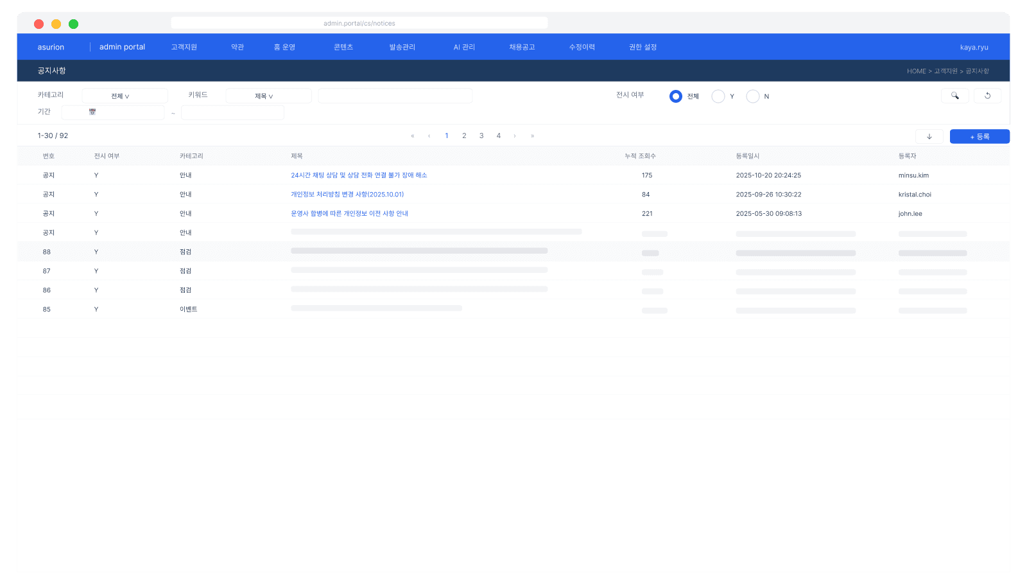The height and width of the screenshot is (578, 1027).
Task: Click row number 86
Action: tap(47, 290)
